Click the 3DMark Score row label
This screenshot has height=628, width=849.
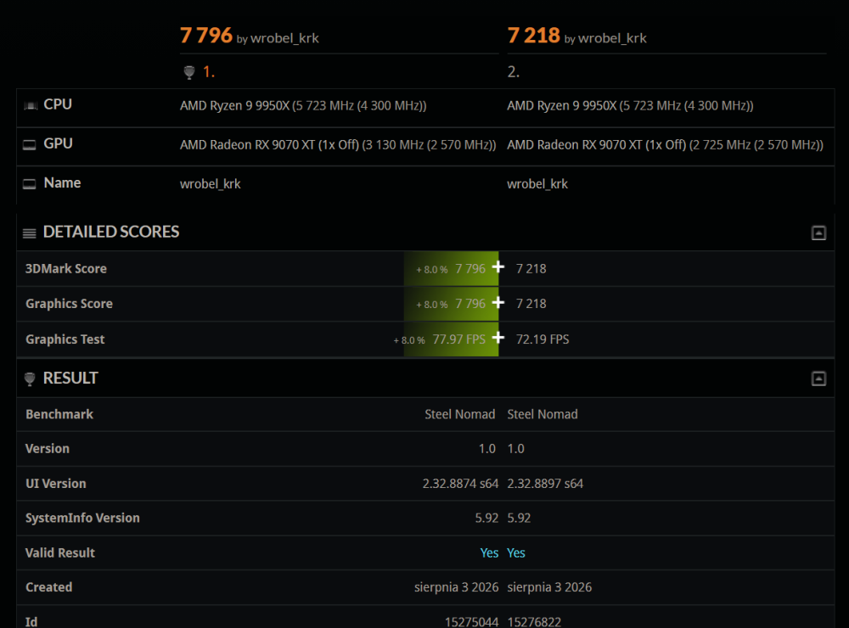tap(66, 268)
